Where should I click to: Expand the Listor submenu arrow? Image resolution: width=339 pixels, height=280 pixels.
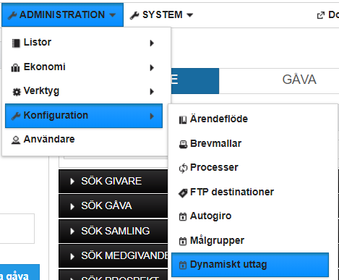coord(152,43)
